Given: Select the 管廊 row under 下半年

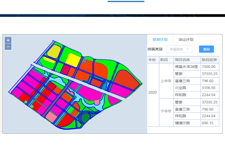Looking at the screenshot, I should [x=196, y=102].
